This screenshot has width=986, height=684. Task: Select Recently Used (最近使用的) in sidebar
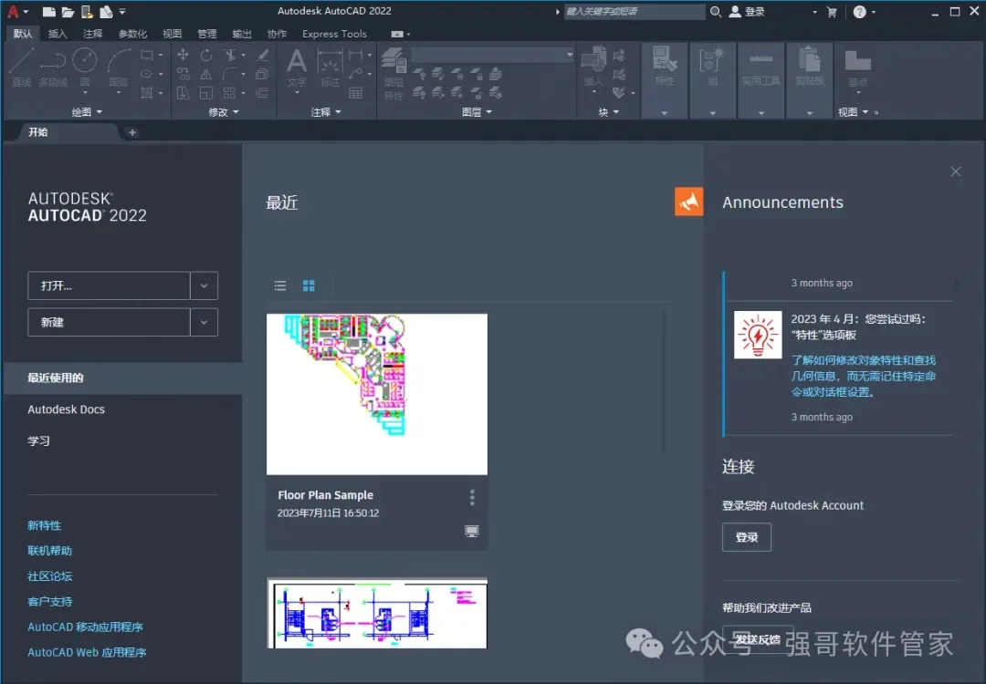pyautogui.click(x=122, y=378)
